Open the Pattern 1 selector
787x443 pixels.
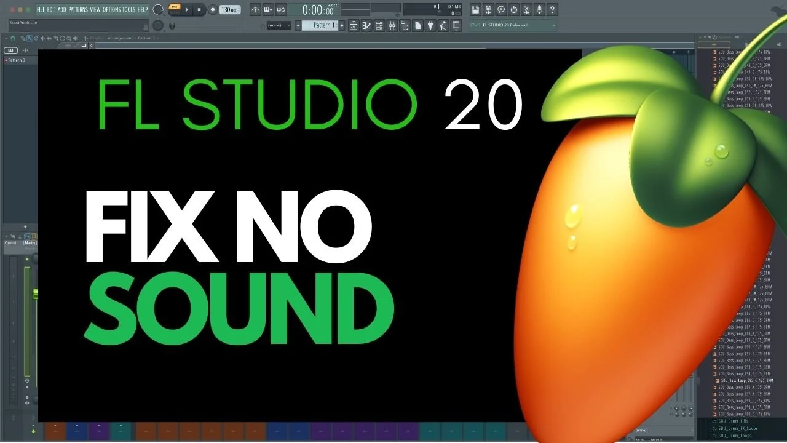tap(320, 25)
